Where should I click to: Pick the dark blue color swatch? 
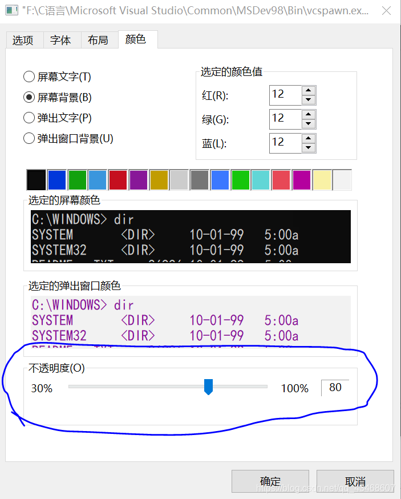click(57, 180)
